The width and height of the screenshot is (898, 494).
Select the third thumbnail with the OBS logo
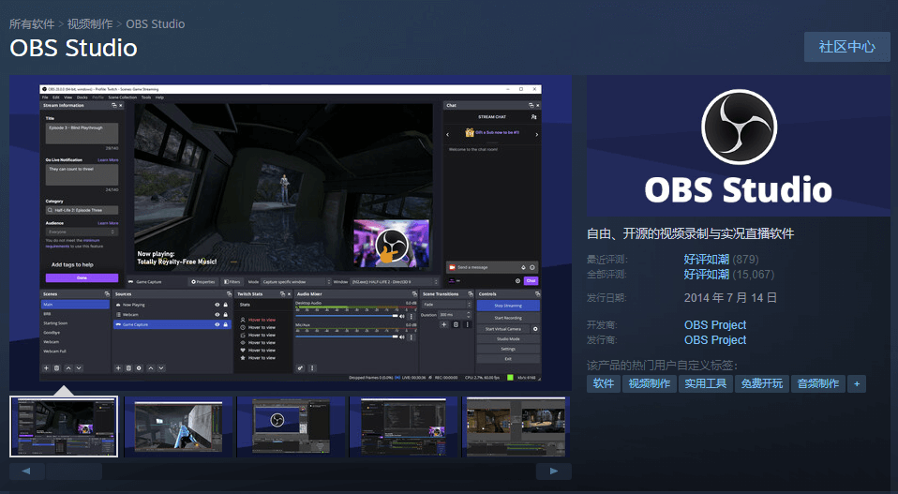tap(291, 427)
